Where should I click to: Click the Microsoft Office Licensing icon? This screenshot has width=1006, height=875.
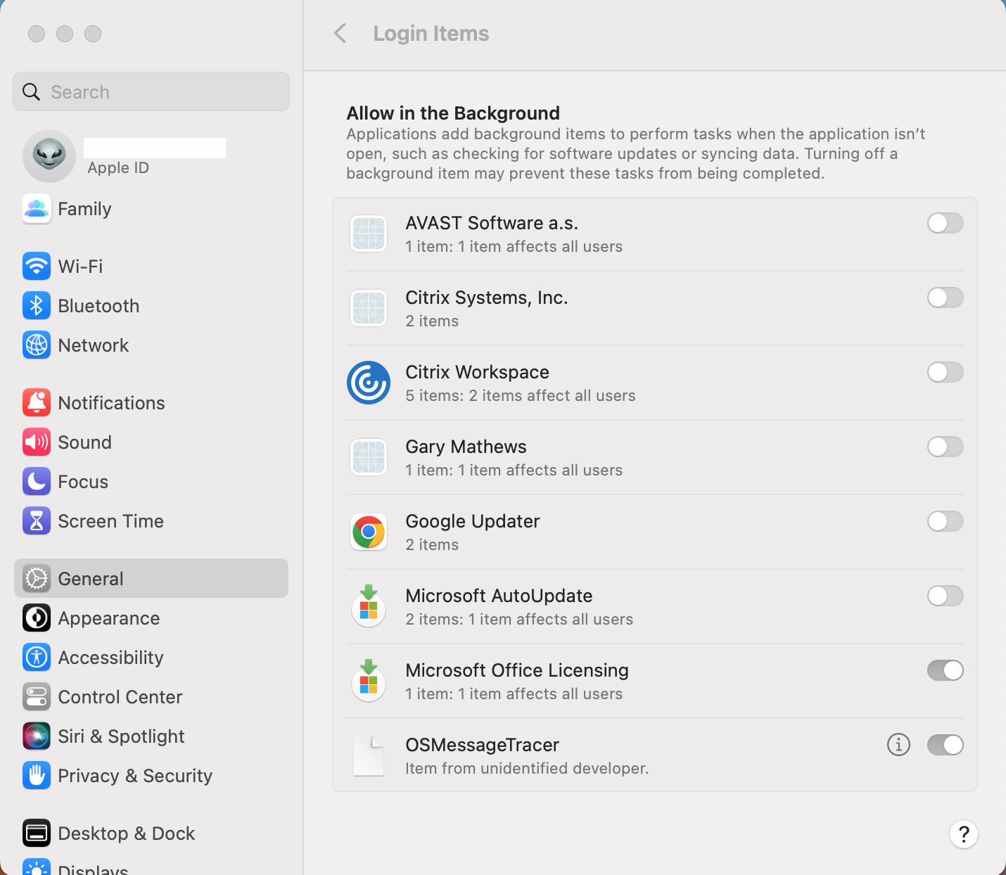[x=369, y=681]
